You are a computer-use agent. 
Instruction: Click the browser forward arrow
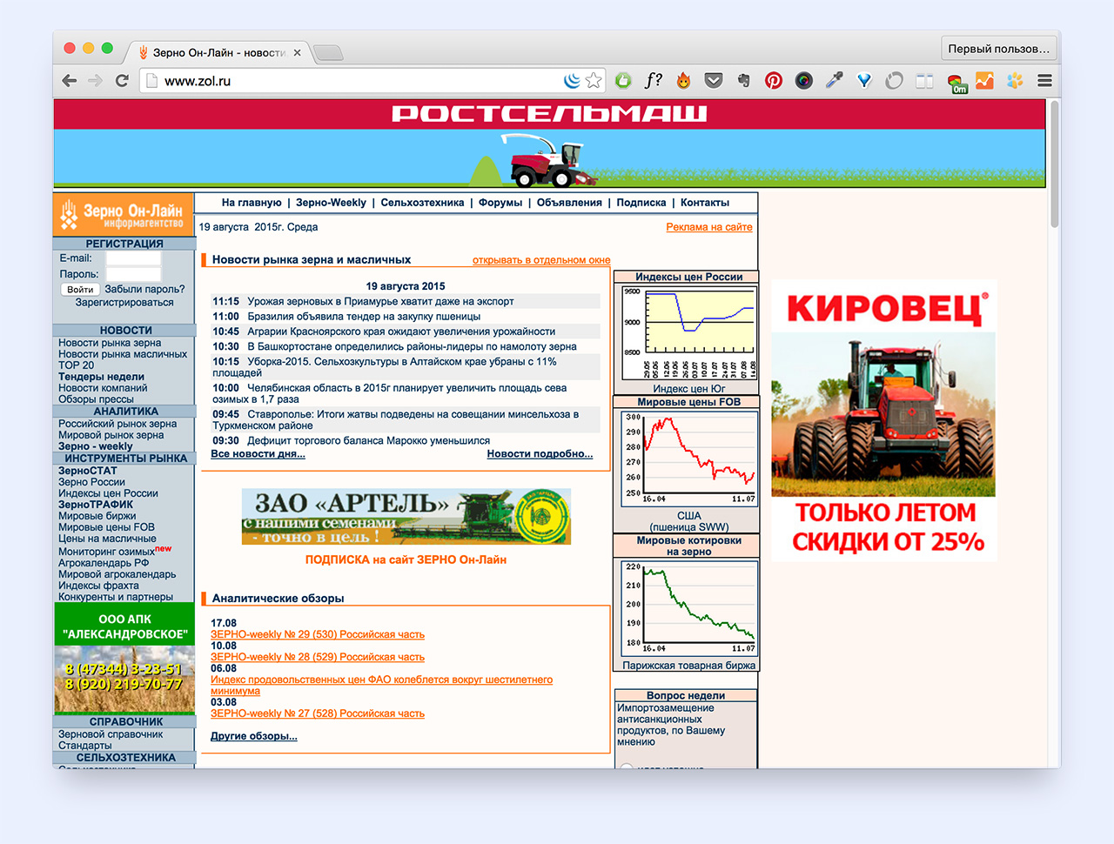(x=96, y=81)
